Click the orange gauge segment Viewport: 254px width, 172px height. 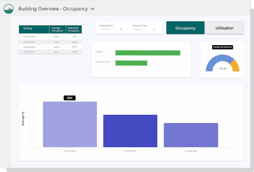[235, 65]
